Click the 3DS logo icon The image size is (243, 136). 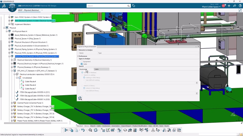4,6
